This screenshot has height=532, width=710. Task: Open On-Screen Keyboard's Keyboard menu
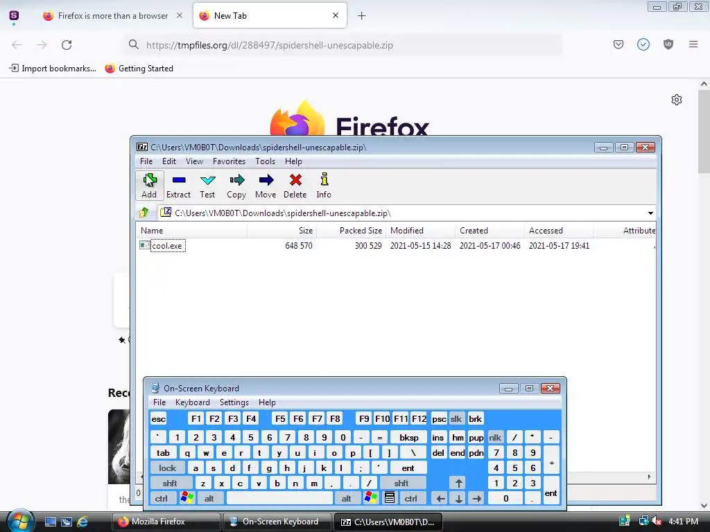pos(193,402)
